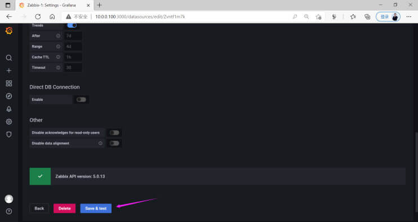Click the browser address bar URL
This screenshot has width=418, height=222.
tap(140, 16)
